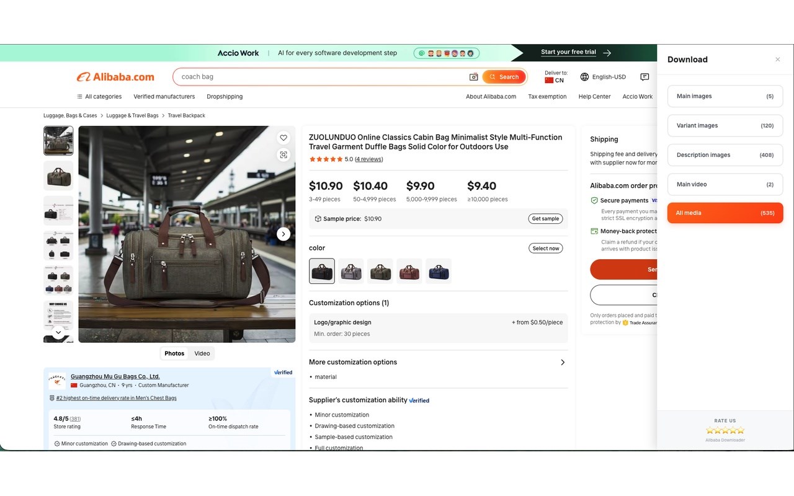This screenshot has width=794, height=496.
Task: Switch to the Photos tab
Action: (174, 353)
